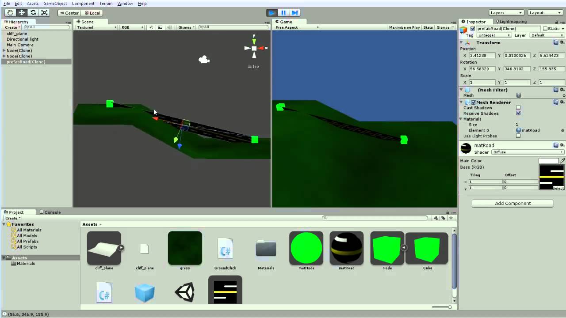The height and width of the screenshot is (318, 566).
Task: Open the RGB render mode dropdown
Action: pyautogui.click(x=133, y=27)
